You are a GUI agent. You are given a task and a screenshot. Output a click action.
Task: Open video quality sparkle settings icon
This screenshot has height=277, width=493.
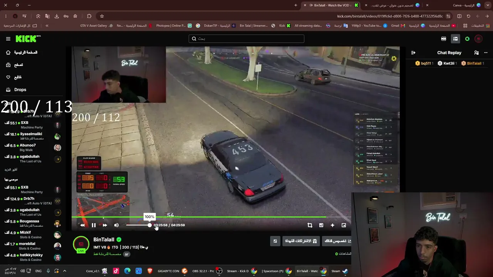pyautogui.click(x=332, y=225)
